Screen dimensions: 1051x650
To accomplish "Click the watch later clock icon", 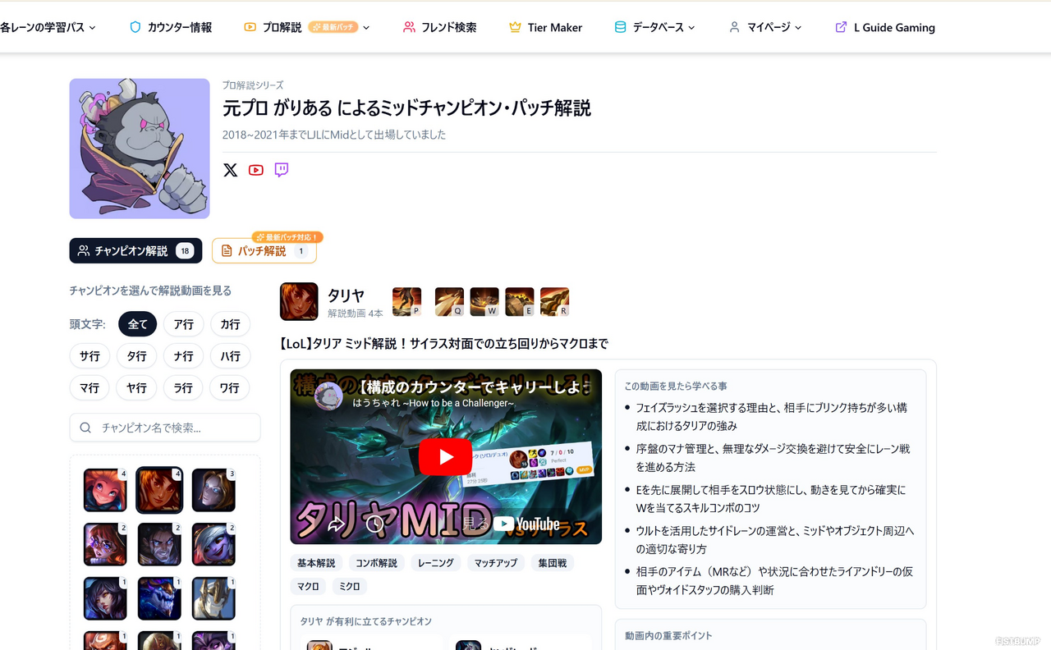I will click(x=375, y=524).
